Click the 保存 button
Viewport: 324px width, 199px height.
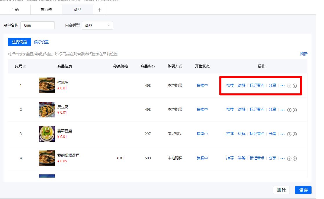click(303, 190)
